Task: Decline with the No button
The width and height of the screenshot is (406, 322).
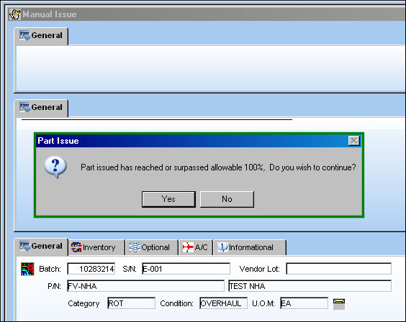Action: (227, 199)
